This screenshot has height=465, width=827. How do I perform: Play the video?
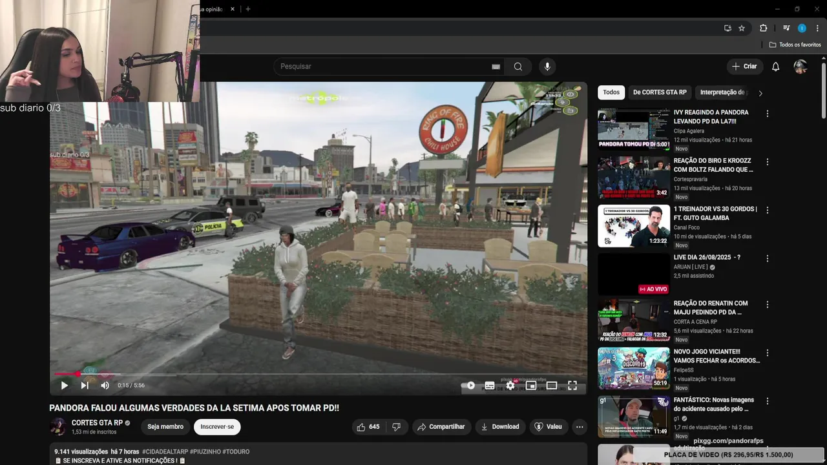click(x=64, y=386)
